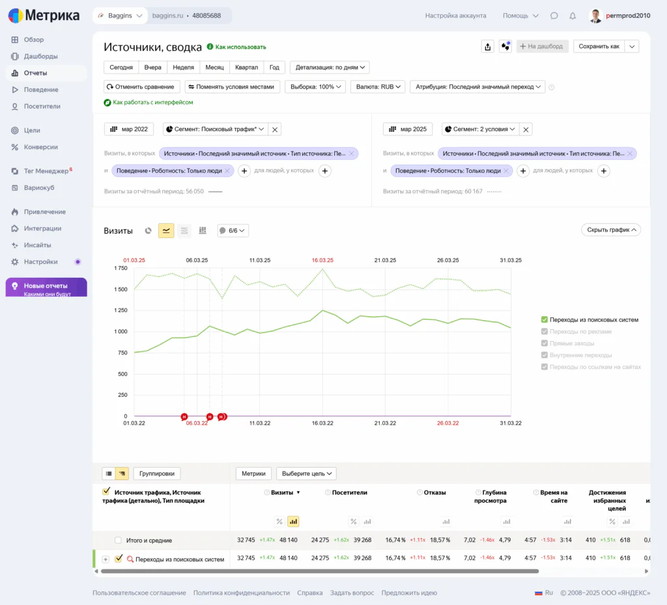Viewport: 667px width, 605px height.
Task: Switch to stacked area chart icon
Action: tap(184, 231)
